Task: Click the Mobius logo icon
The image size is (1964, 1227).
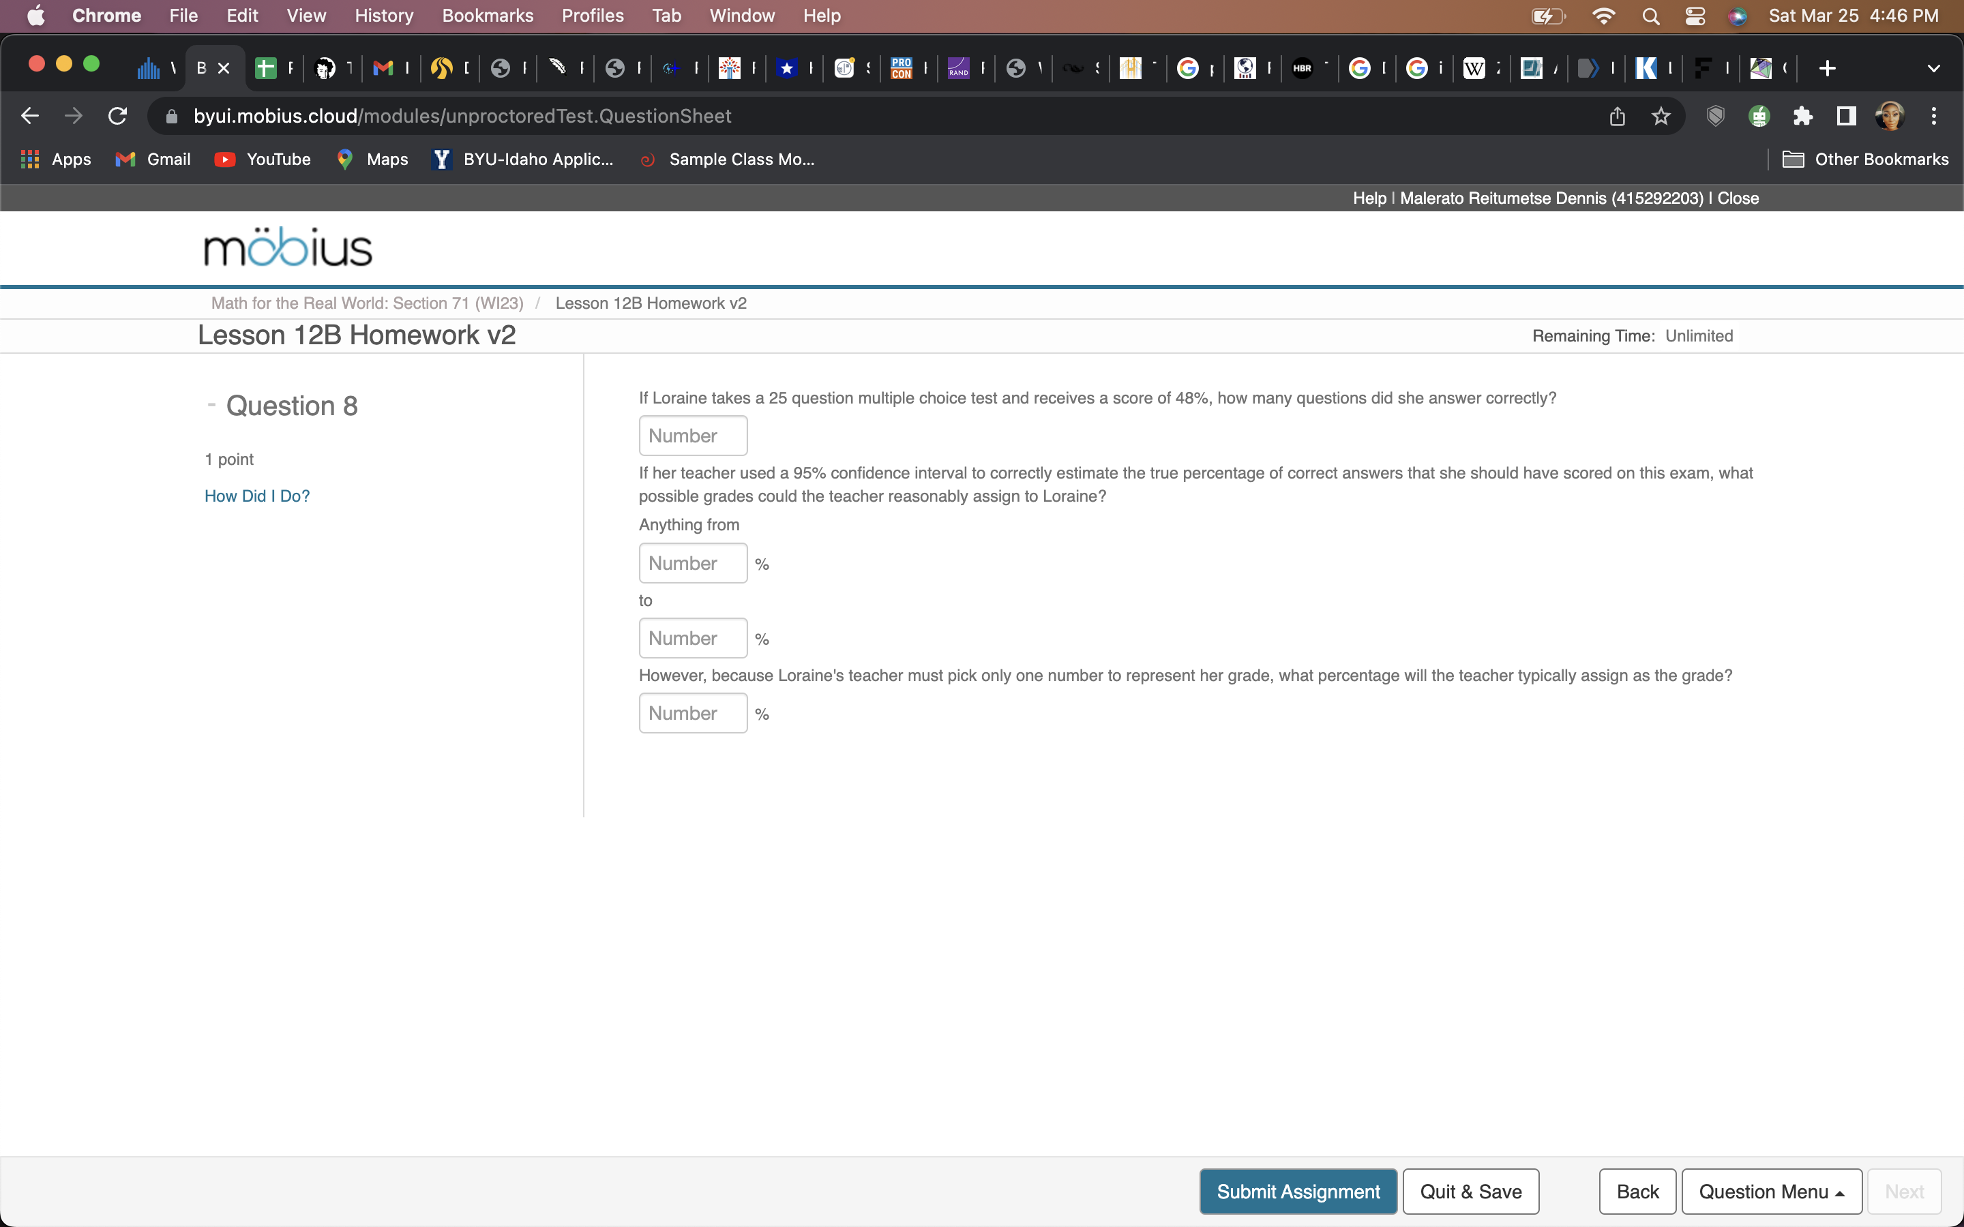Action: tap(286, 249)
